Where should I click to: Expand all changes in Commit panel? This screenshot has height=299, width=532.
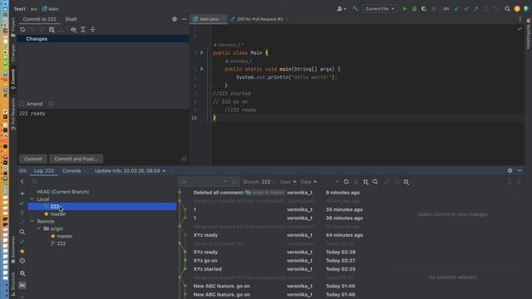coord(83,30)
